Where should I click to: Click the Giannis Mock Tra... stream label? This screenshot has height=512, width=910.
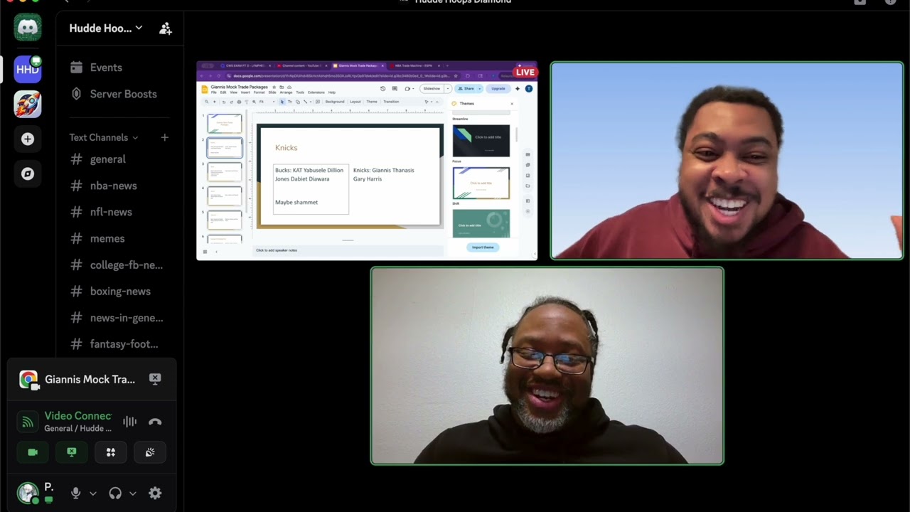coord(90,380)
